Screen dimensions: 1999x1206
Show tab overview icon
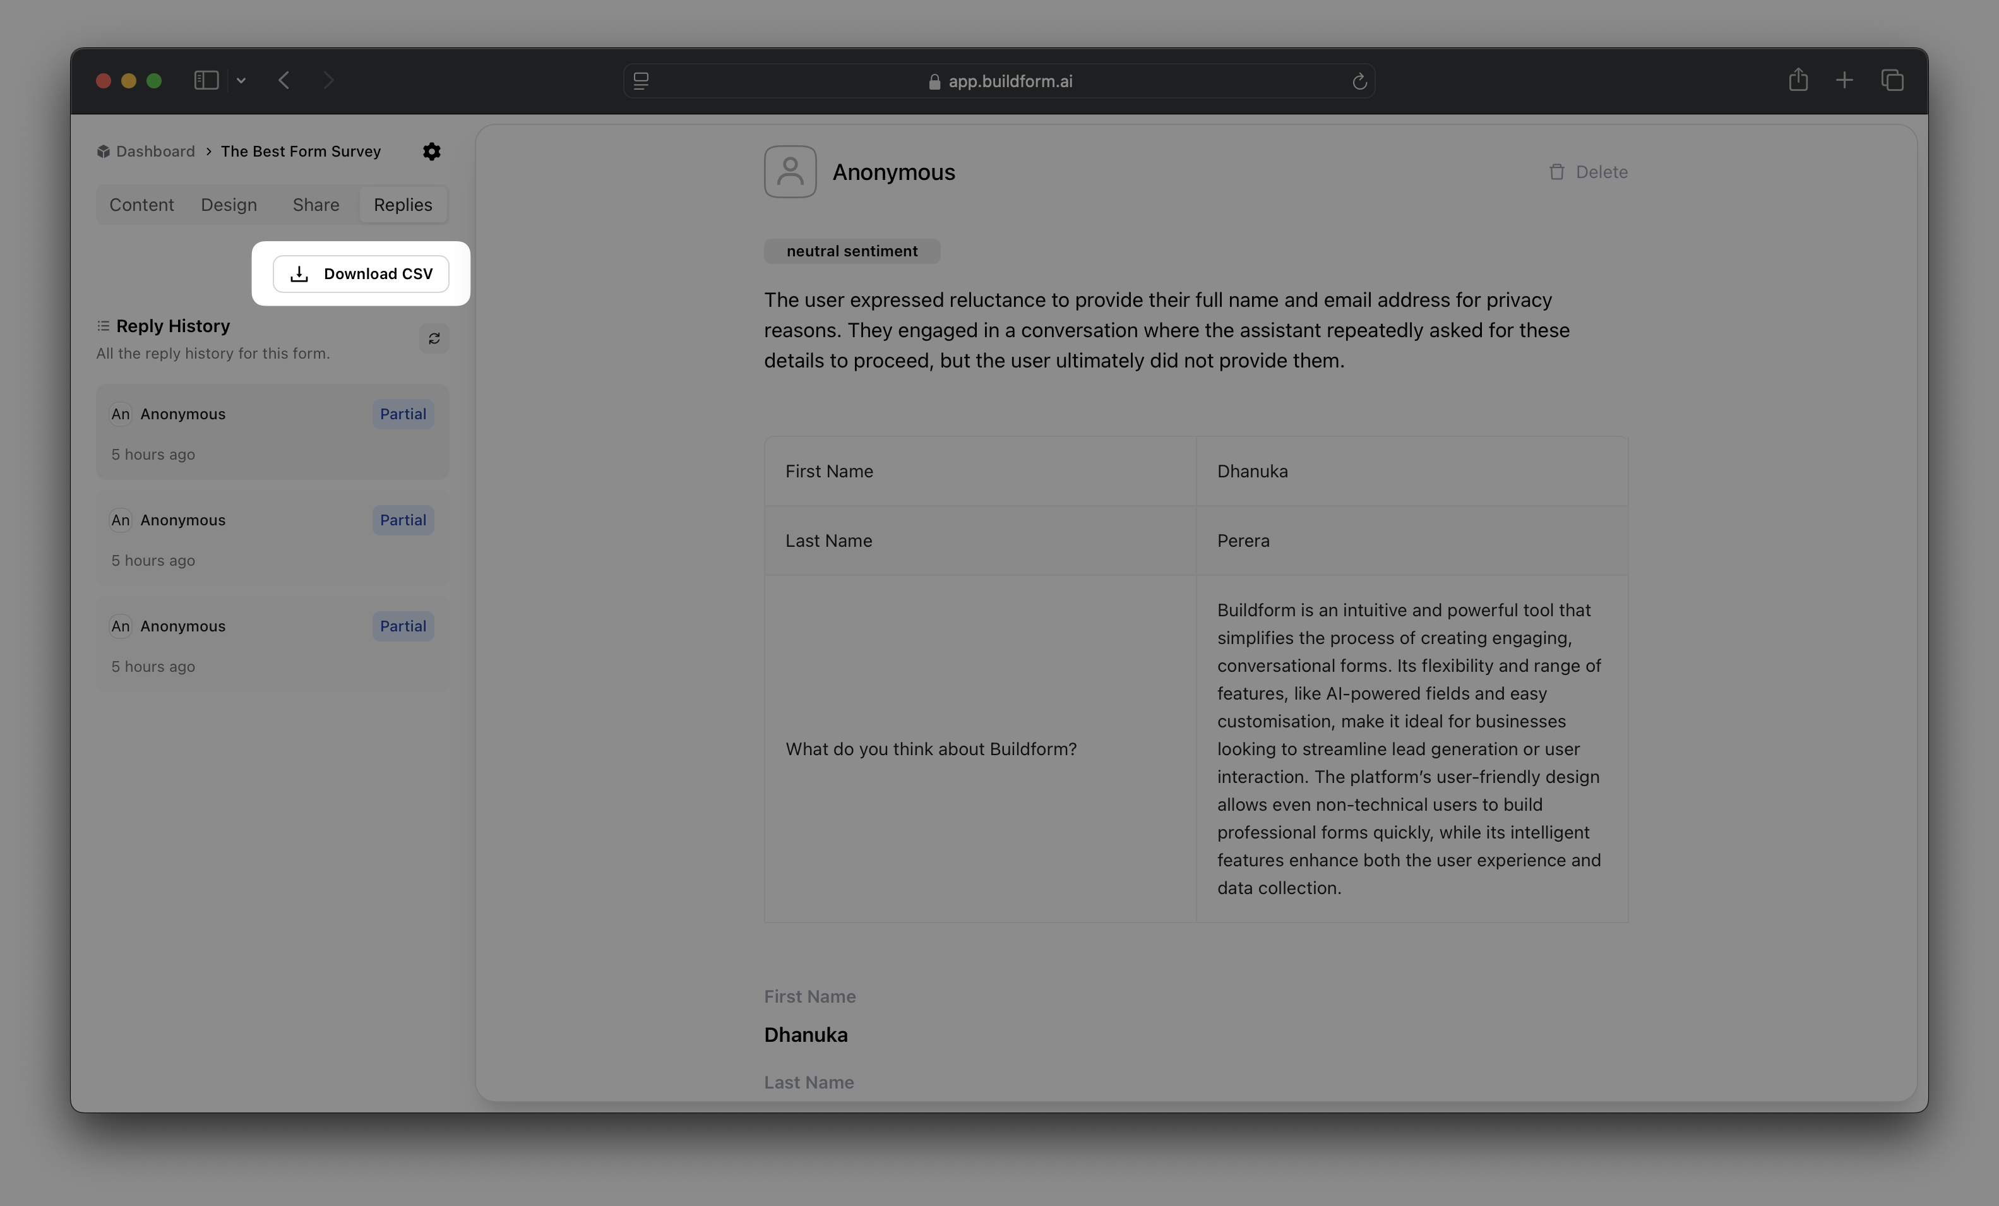(1892, 80)
